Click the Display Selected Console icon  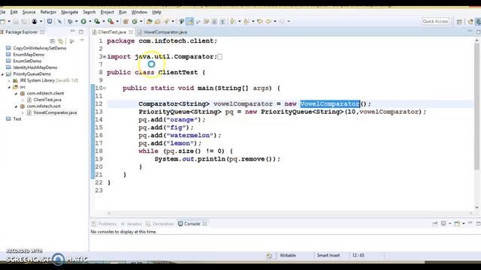[443, 223]
